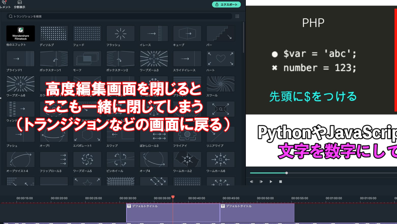Viewport: 397px width, 224px height.
Task: Stop preview playback
Action: coord(280,181)
